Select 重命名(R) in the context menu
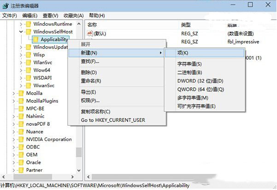Viewport: 277px width, 190px height. coord(117,81)
